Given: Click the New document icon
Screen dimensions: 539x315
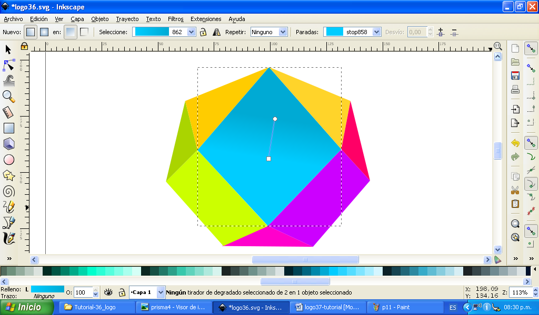Looking at the screenshot, I should [x=515, y=48].
